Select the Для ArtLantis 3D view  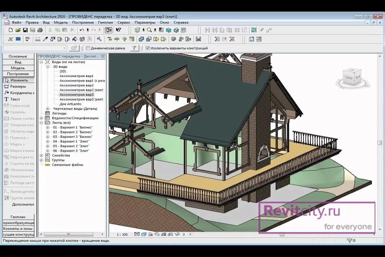pyautogui.click(x=71, y=104)
